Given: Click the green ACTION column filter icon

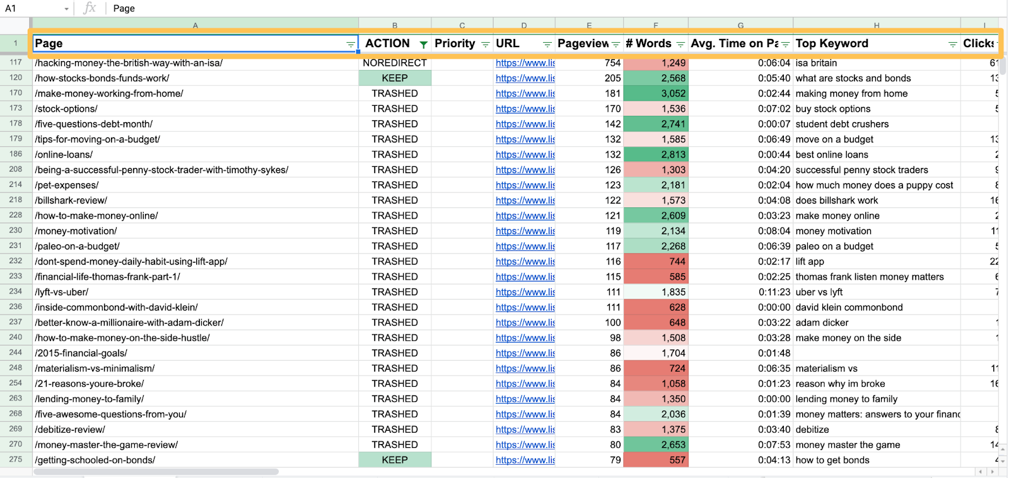Looking at the screenshot, I should point(423,44).
